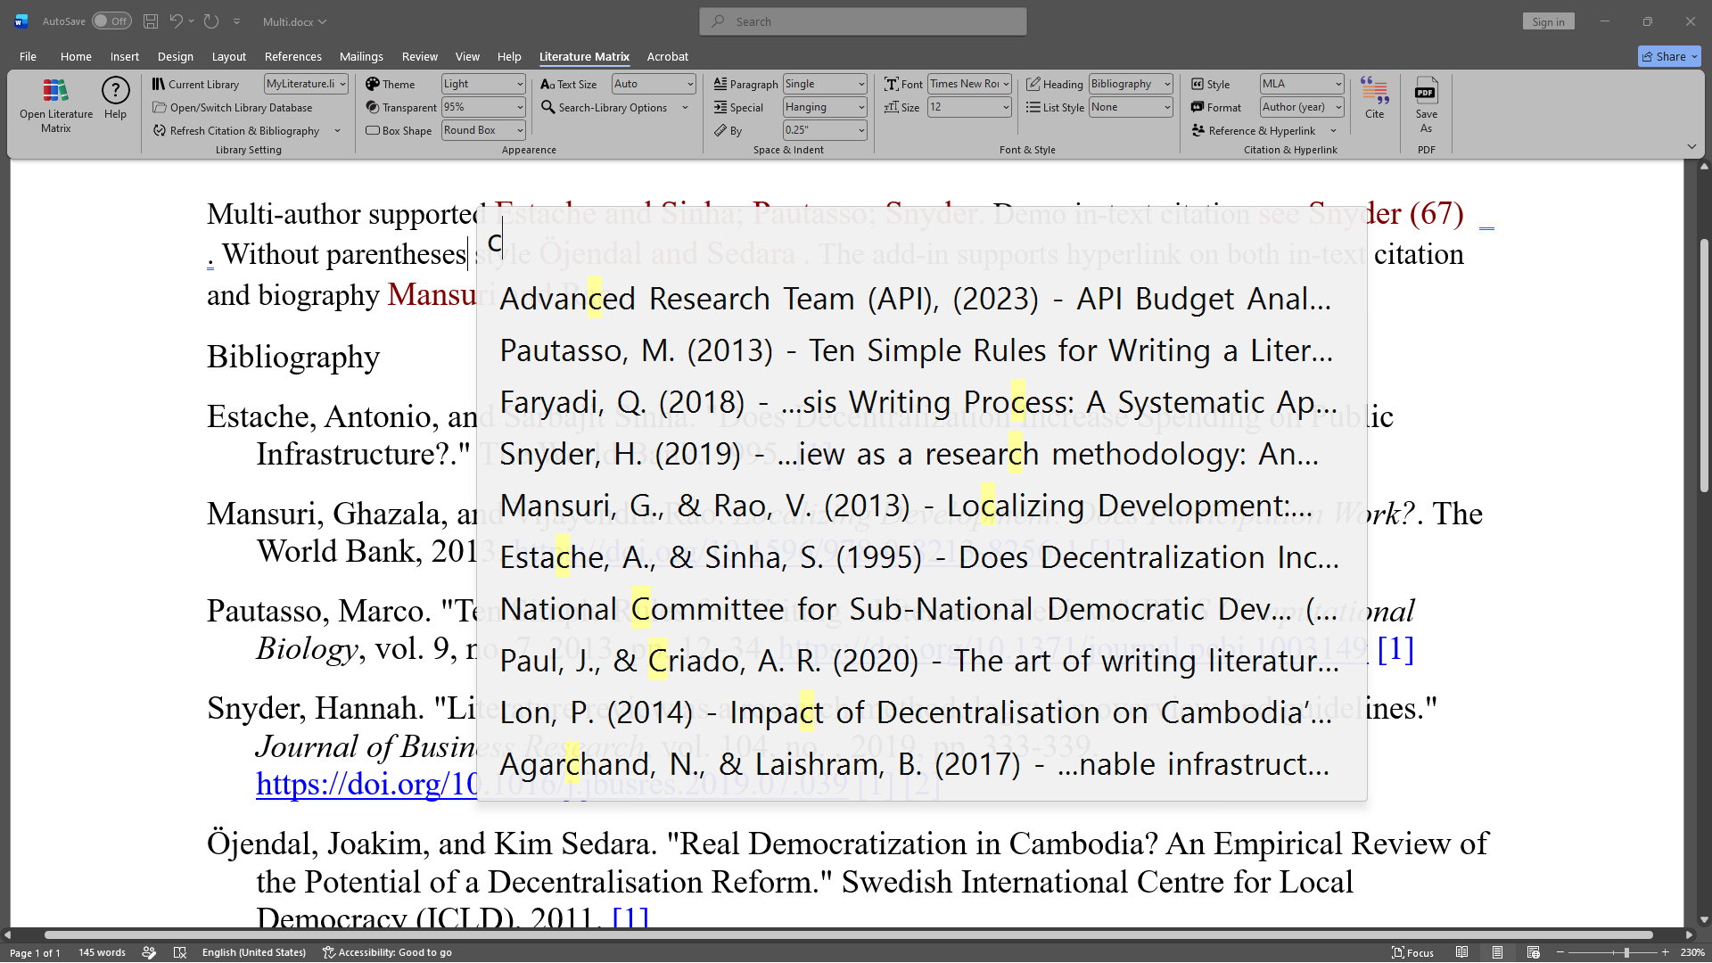Switch to the Acrobat tab
Image resolution: width=1712 pixels, height=963 pixels.
667,56
